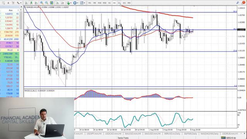Select the text label tool

tap(8, 3)
